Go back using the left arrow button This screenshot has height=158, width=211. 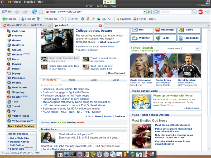click(x=17, y=12)
